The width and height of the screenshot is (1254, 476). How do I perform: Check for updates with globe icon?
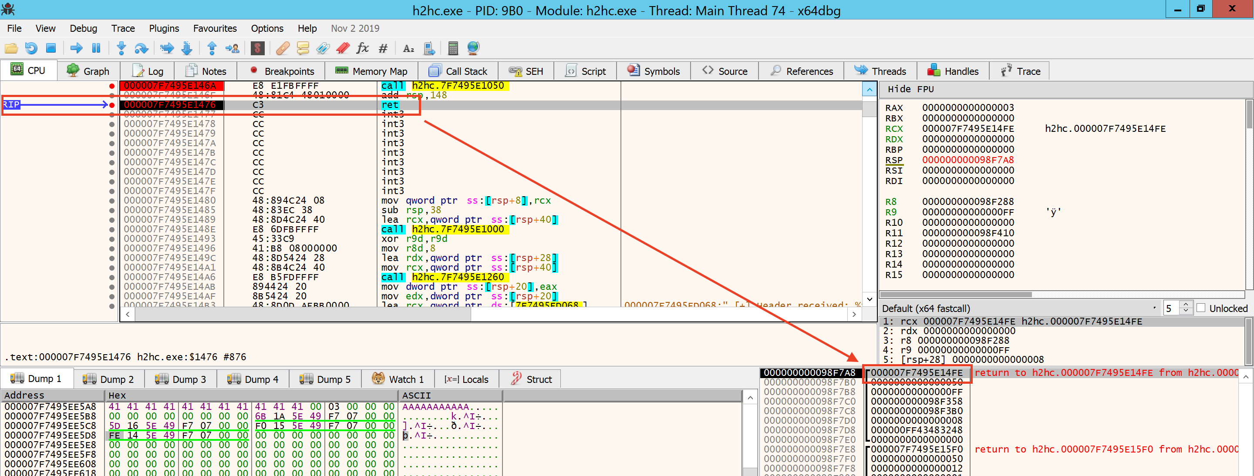(473, 48)
